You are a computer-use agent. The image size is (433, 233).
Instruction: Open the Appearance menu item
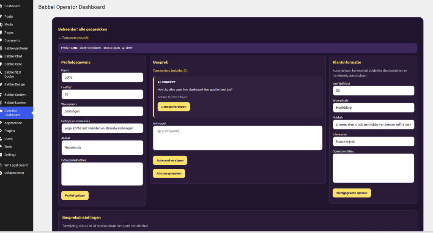(x=16, y=123)
